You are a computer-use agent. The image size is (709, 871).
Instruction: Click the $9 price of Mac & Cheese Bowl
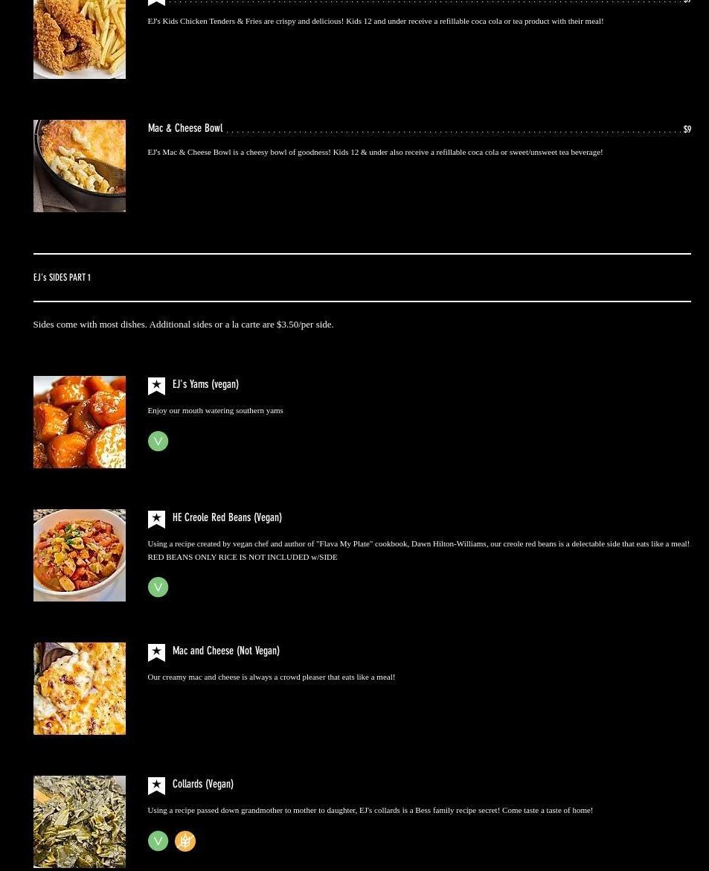coord(687,130)
